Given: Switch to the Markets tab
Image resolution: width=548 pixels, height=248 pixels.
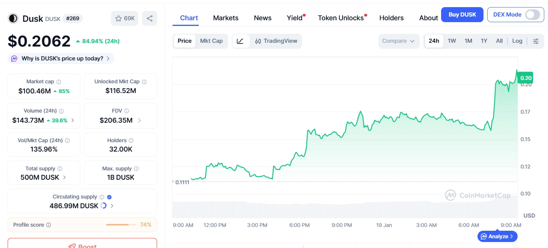Looking at the screenshot, I should pos(225,18).
